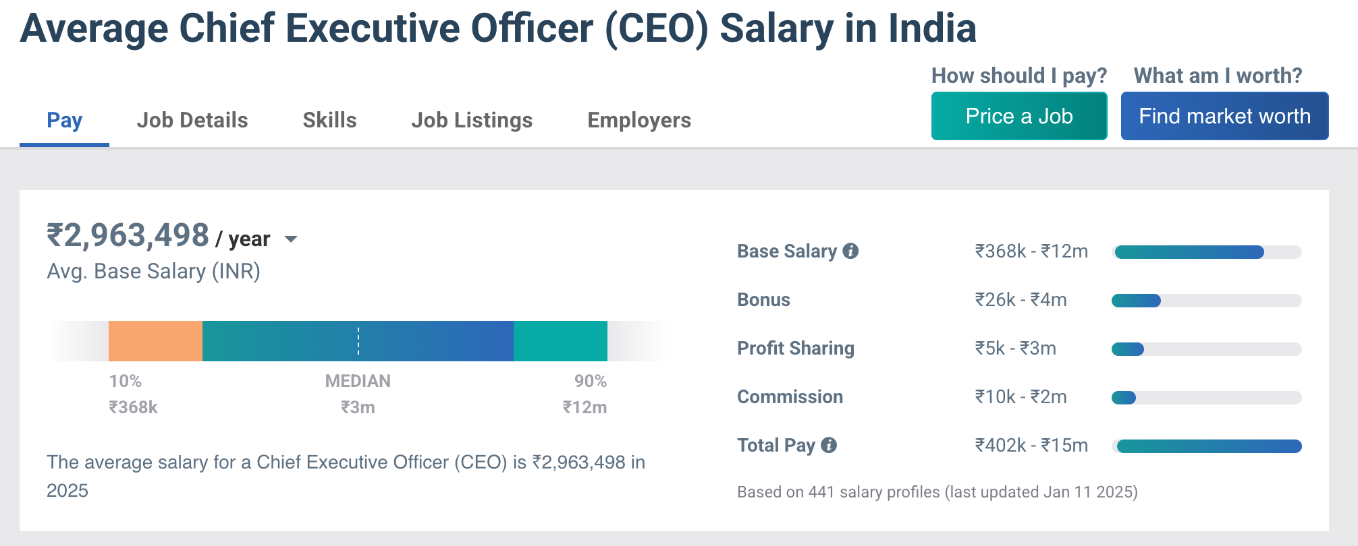Screen dimensions: 1358x546
Task: Switch to the Employers tab
Action: (639, 120)
